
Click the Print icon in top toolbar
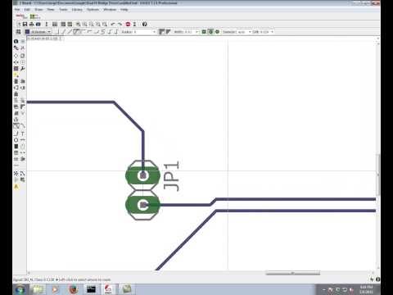click(x=32, y=24)
